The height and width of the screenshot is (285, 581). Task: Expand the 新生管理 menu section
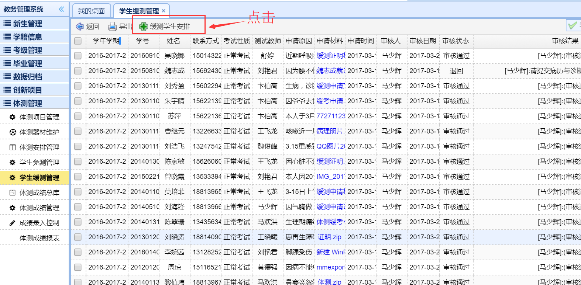[27, 24]
